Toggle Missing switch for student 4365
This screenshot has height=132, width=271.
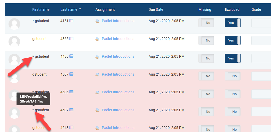coord(206,40)
